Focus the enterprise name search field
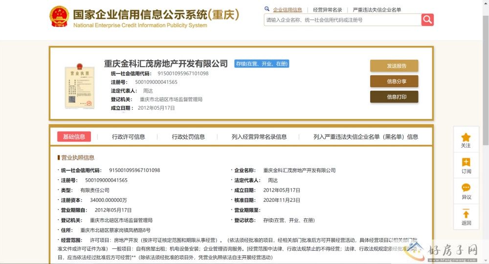Viewport: 489px width, 264px height. click(x=342, y=20)
